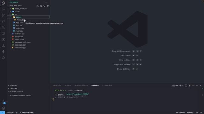Open the Source Control view icon
The image size is (204, 114).
[4, 15]
